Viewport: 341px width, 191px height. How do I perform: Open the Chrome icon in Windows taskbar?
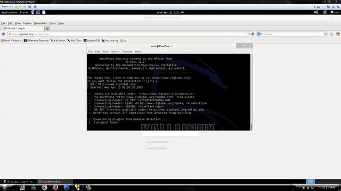point(44,187)
